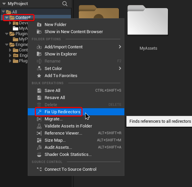
Task: Click the Save All floppy disk icon
Action: point(39,91)
